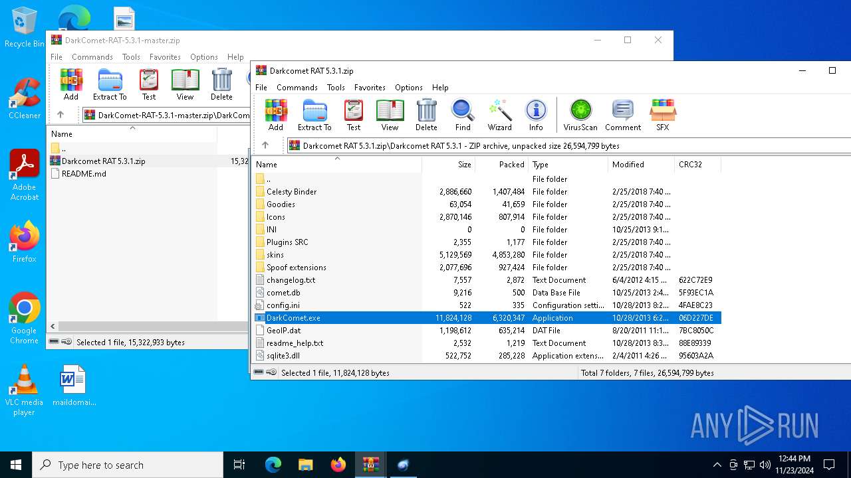Image resolution: width=851 pixels, height=478 pixels.
Task: Open Tools menu in front window
Action: pyautogui.click(x=336, y=87)
